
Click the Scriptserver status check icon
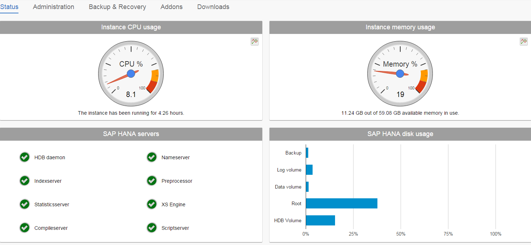click(x=151, y=228)
